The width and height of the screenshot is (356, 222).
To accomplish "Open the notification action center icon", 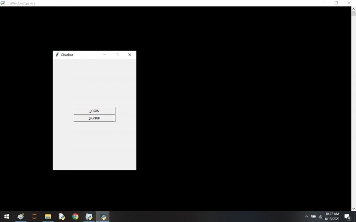I will pyautogui.click(x=348, y=217).
